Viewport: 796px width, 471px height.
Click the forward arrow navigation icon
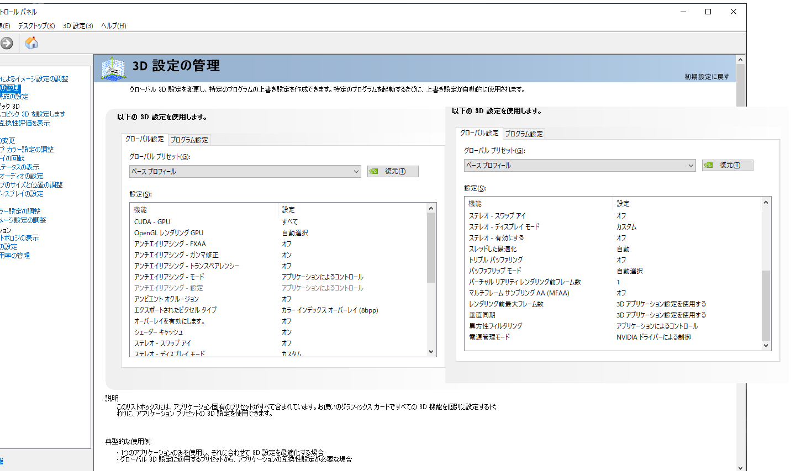[x=6, y=43]
